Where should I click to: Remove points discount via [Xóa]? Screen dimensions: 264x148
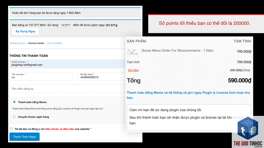(x=246, y=70)
